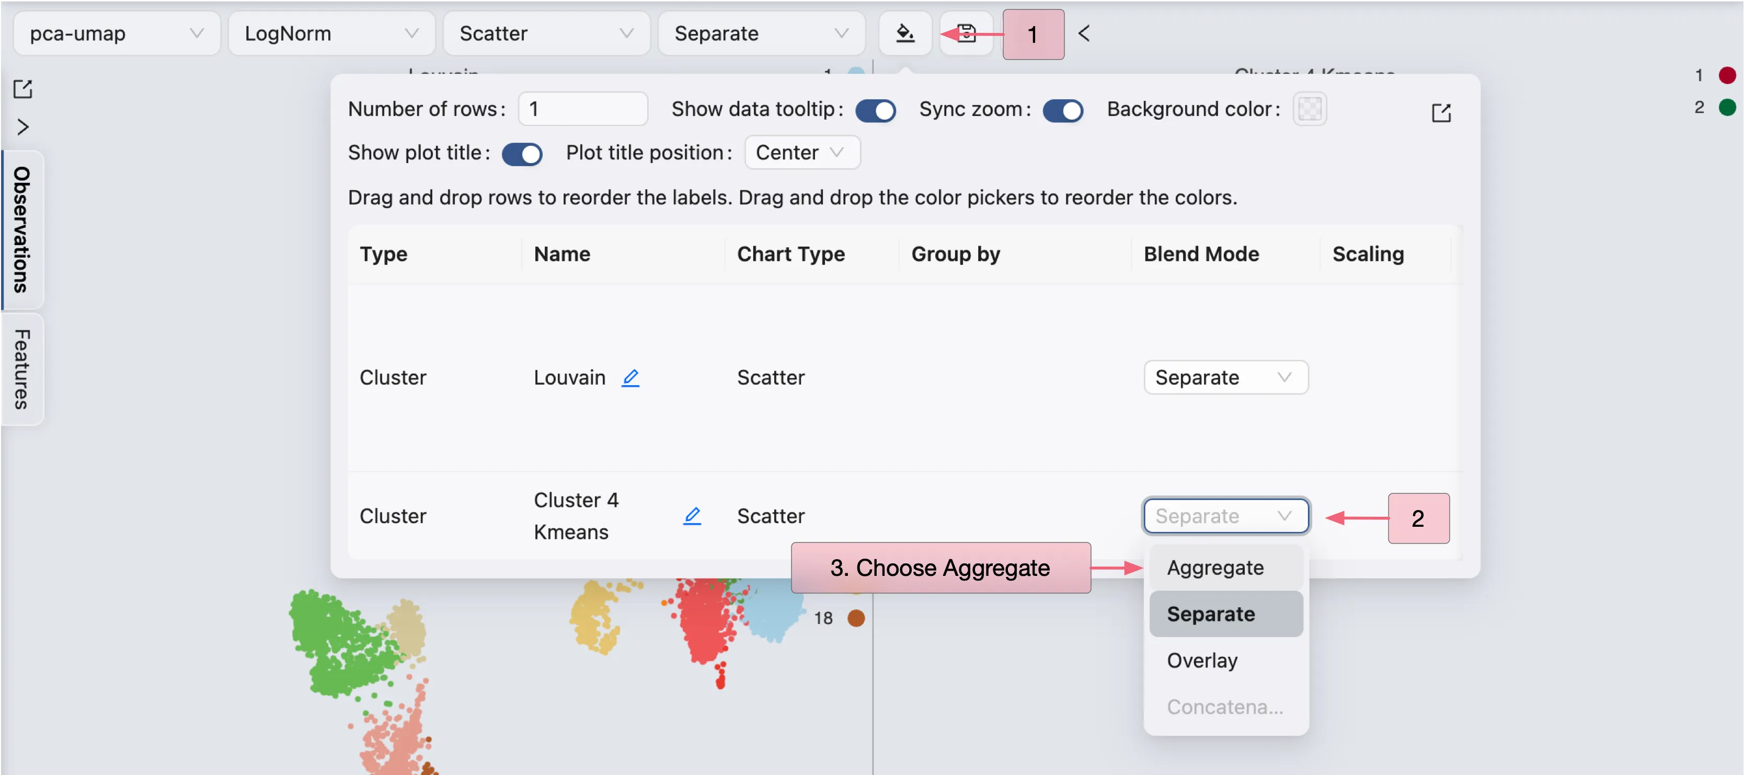
Task: Choose Aggregate from the blend mode list
Action: coord(1215,567)
